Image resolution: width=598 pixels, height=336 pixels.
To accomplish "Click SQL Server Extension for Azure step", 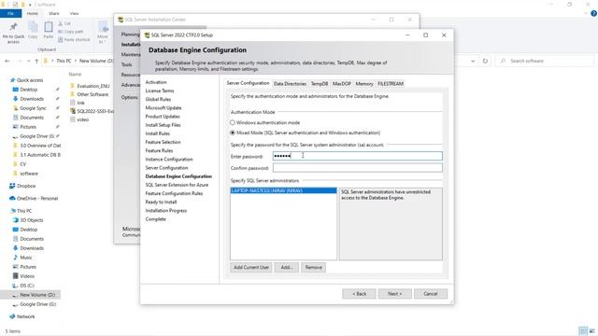I will [177, 185].
